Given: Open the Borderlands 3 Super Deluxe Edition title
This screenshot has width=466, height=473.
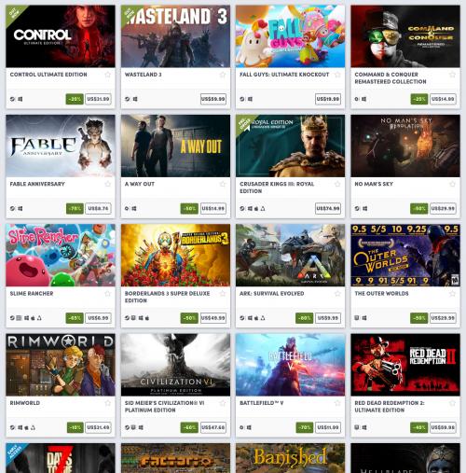Looking at the screenshot, I should [167, 297].
